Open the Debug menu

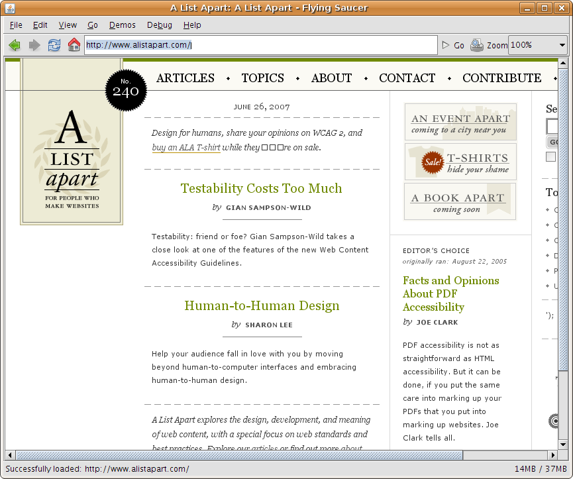[x=160, y=25]
